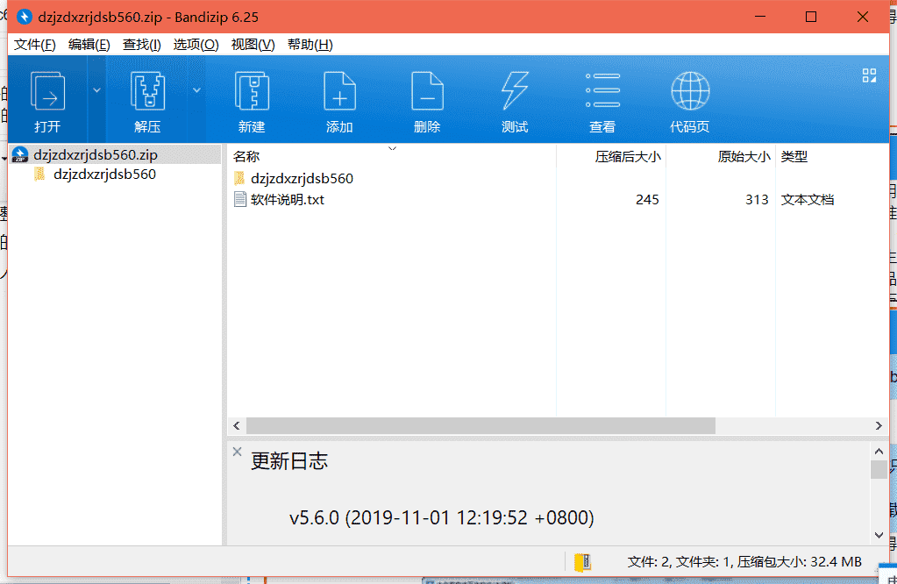Viewport: 897px width, 584px height.
Task: Select dzjzdxzrjdsb560 folder in the tree
Action: pyautogui.click(x=104, y=174)
